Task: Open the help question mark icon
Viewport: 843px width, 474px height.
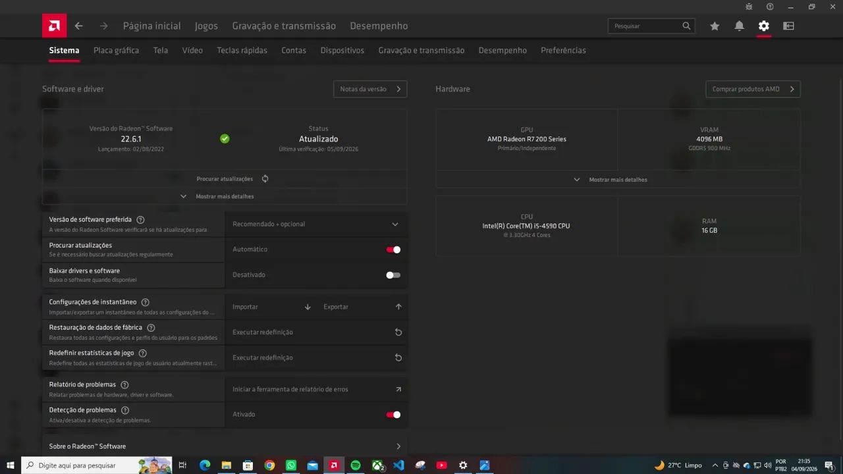Action: 770,7
